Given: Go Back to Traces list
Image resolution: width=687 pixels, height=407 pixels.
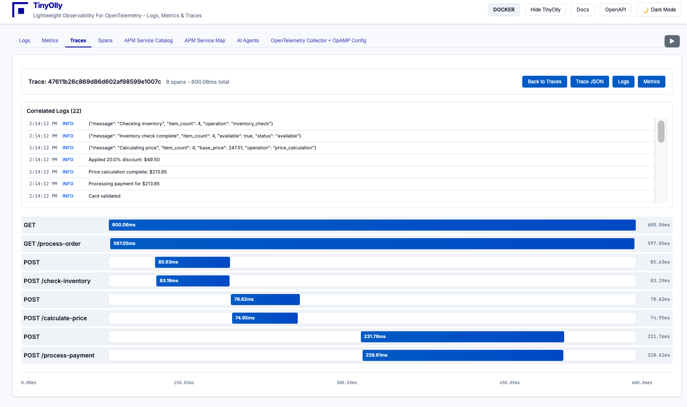Looking at the screenshot, I should (x=544, y=82).
